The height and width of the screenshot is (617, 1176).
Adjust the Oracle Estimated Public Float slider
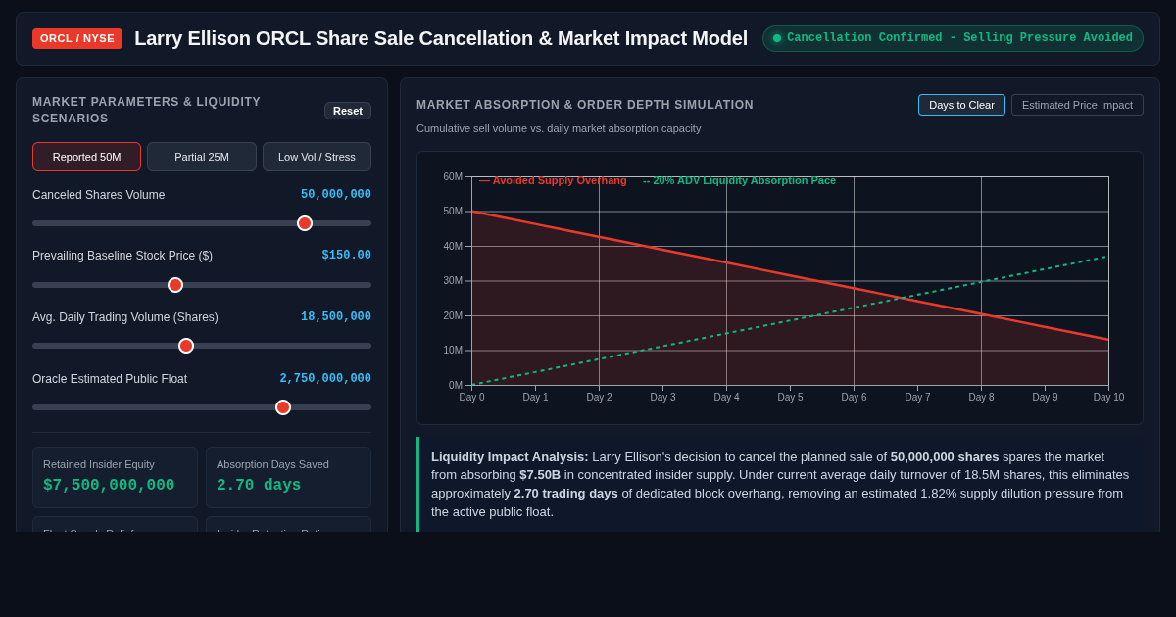click(x=202, y=407)
